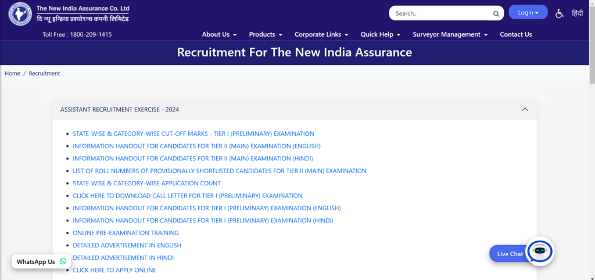Click the WhatsApp Us button
Viewport: 595px width, 280px height.
[41, 261]
